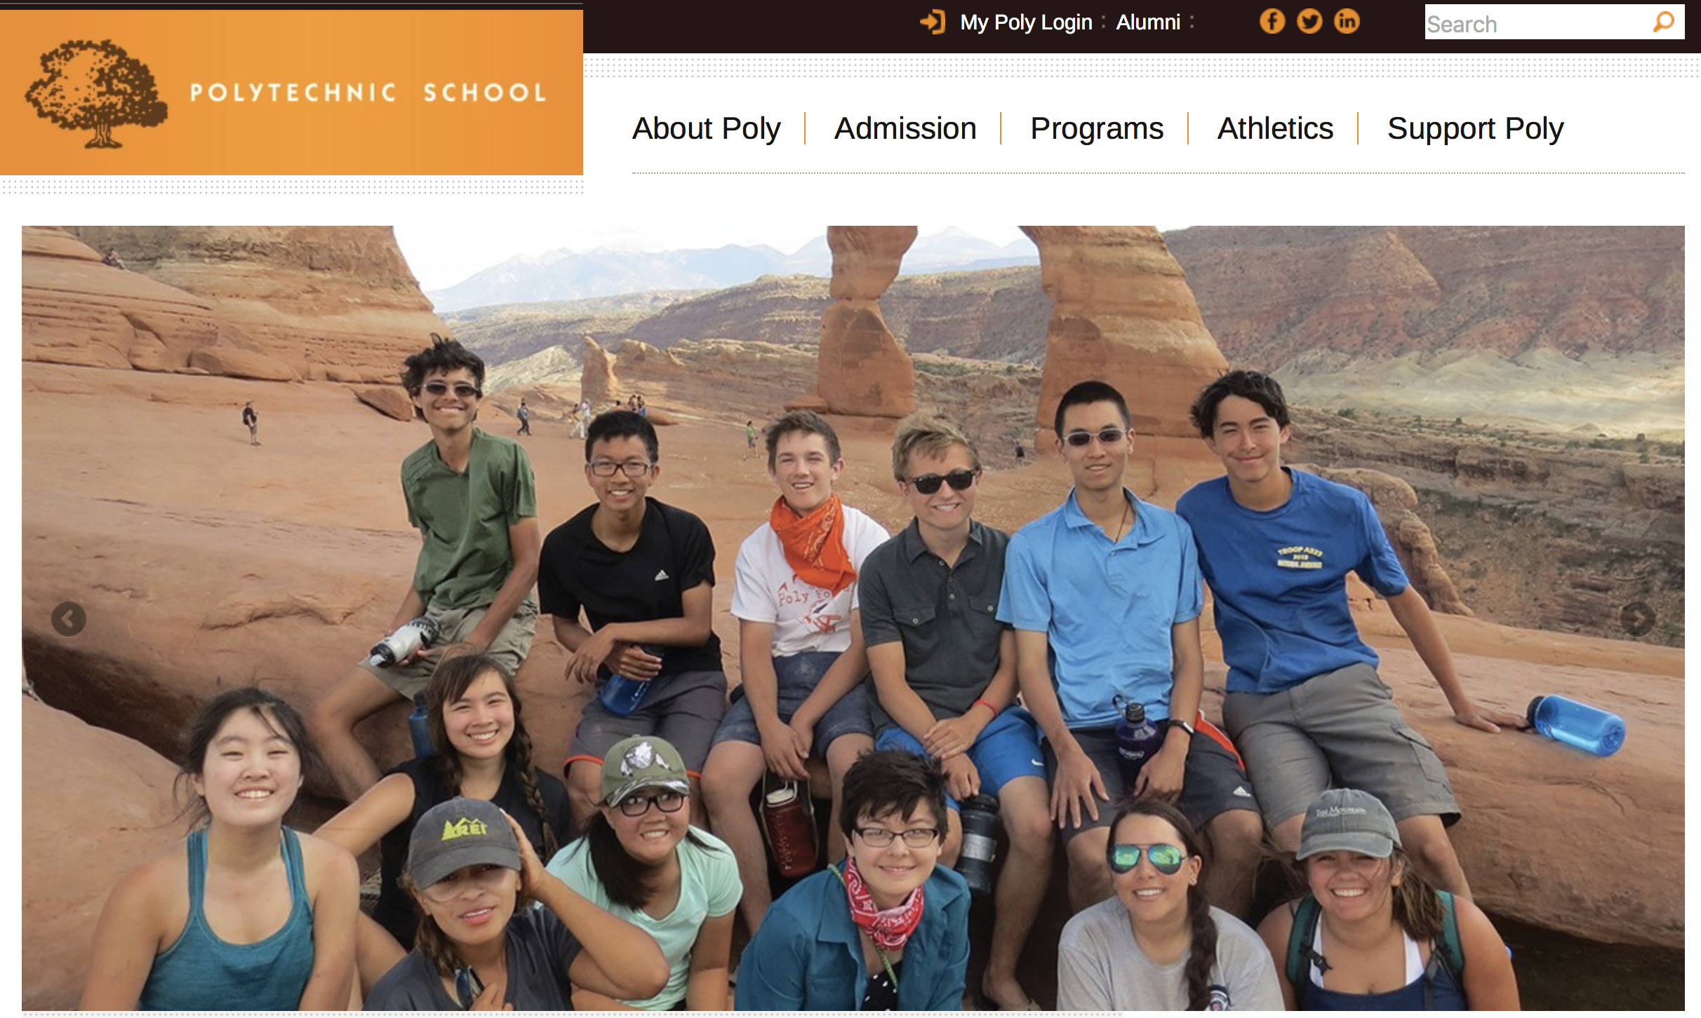Click the login arrow icon

tap(933, 22)
